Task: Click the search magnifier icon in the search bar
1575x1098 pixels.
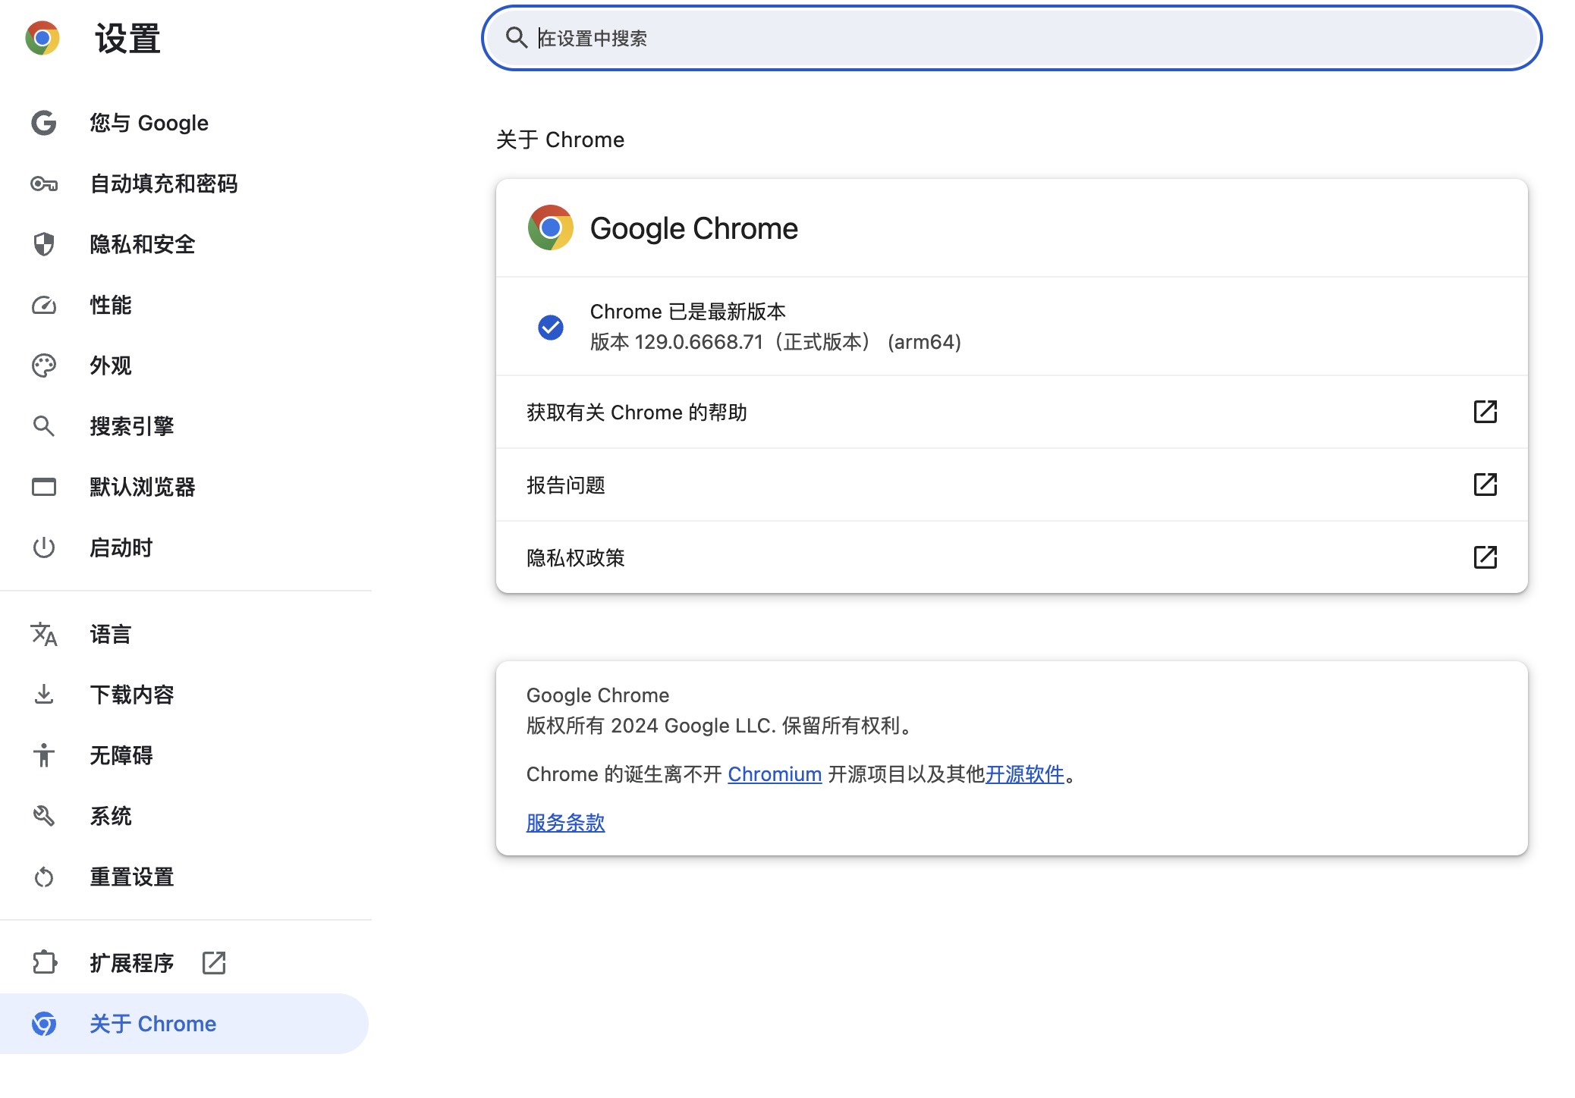Action: [516, 38]
